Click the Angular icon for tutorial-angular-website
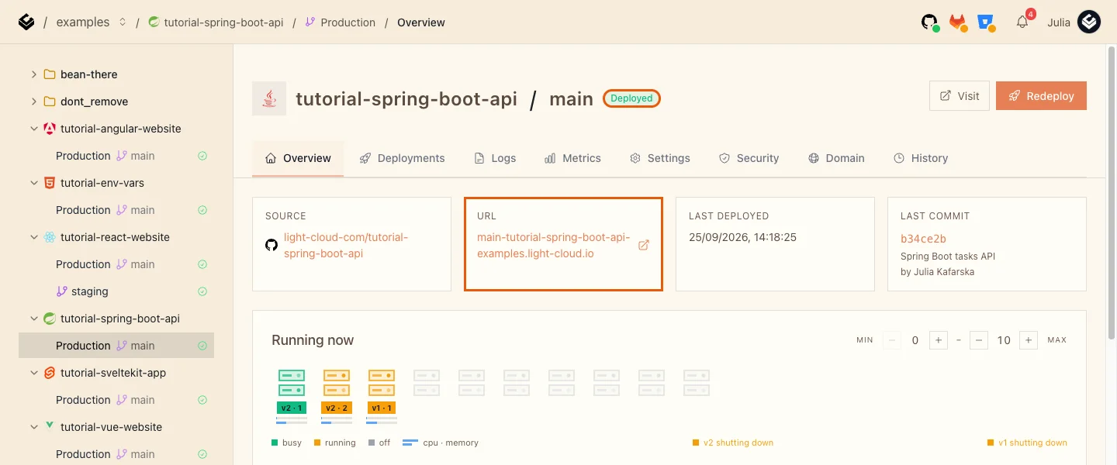The height and width of the screenshot is (465, 1117). pos(50,129)
